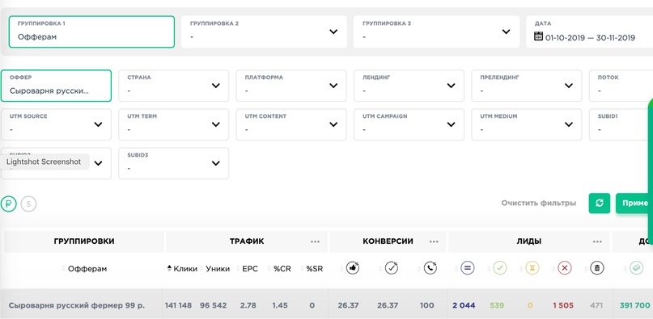Screen dimensions: 653x319
Task: Switch currency to rubles toggle
Action: pyautogui.click(x=8, y=204)
